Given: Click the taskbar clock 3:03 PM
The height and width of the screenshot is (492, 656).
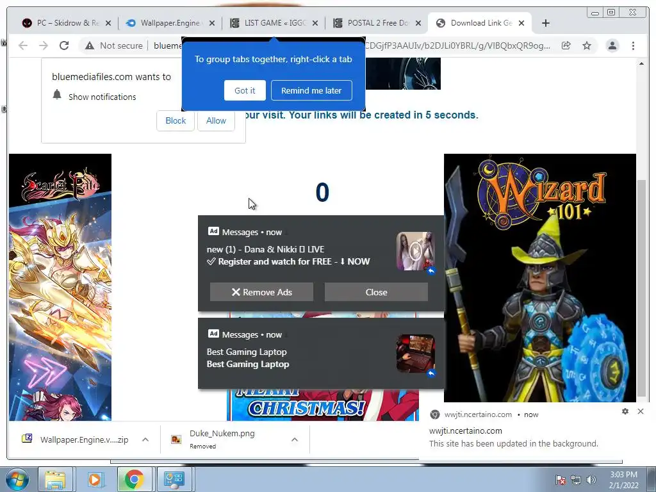Looking at the screenshot, I should (x=623, y=480).
